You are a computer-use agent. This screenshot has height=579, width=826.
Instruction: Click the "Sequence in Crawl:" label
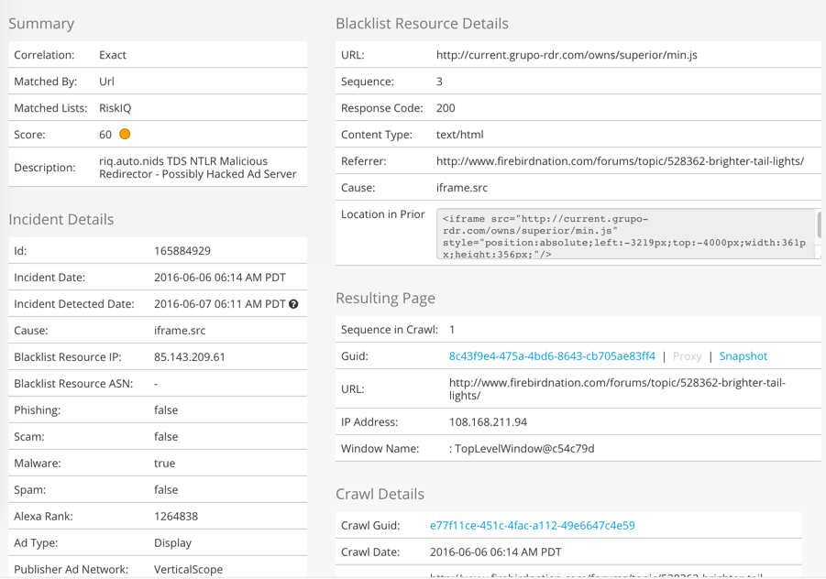(390, 330)
